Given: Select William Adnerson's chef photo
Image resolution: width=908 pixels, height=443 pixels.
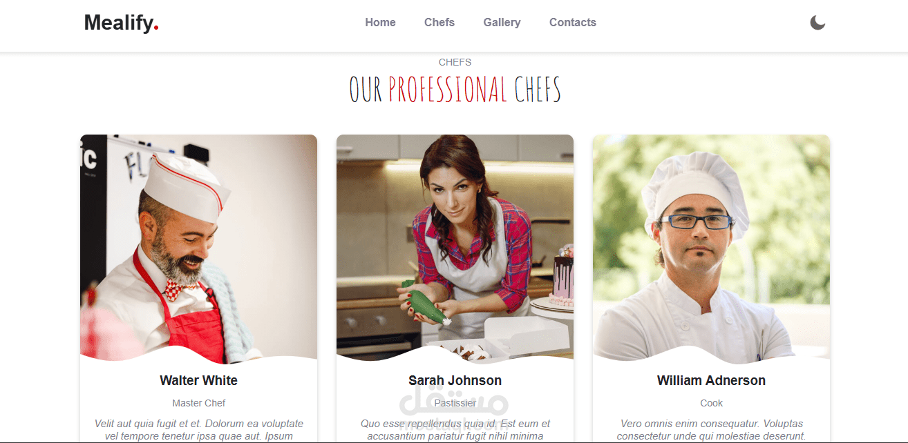Looking at the screenshot, I should click(711, 248).
